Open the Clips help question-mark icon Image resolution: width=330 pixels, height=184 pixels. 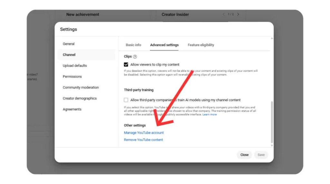(135, 57)
